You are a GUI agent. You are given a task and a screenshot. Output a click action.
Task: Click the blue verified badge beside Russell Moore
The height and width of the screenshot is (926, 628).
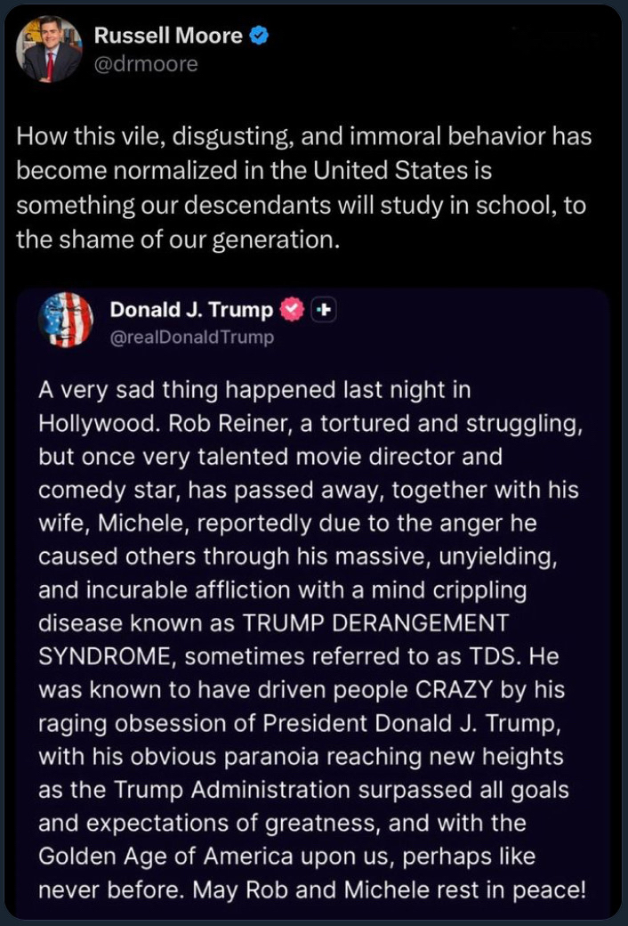258,37
